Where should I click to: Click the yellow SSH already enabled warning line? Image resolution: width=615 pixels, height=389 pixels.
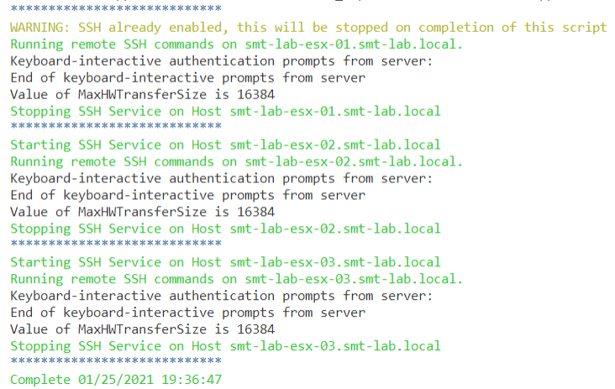click(307, 27)
